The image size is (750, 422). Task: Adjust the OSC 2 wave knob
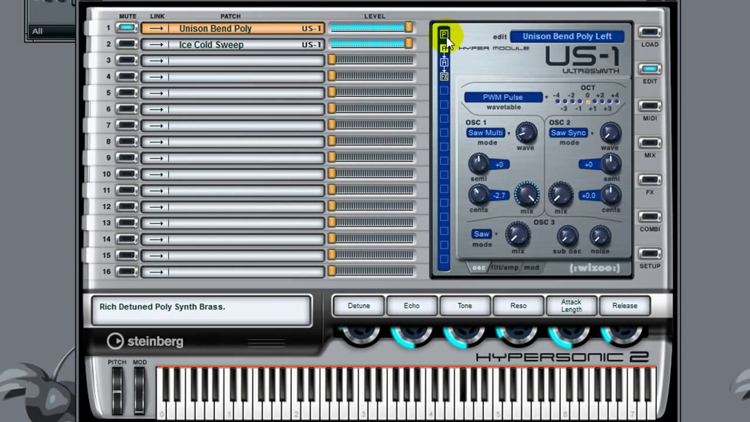tap(610, 133)
